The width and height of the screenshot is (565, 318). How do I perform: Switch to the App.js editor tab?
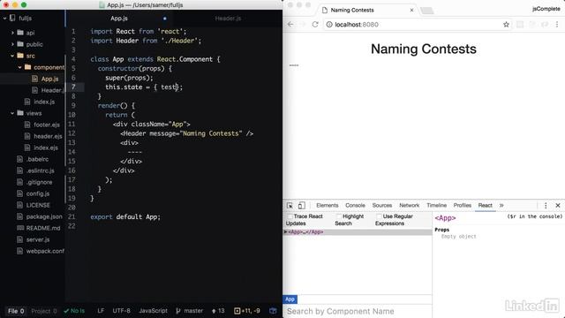coord(119,19)
